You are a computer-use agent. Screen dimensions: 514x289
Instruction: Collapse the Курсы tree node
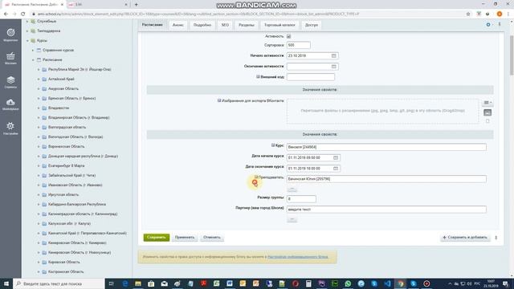pyautogui.click(x=27, y=41)
